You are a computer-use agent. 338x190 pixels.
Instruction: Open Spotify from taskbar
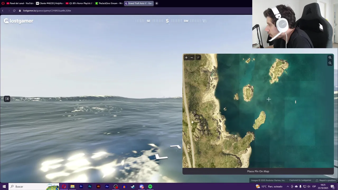(x=150, y=187)
